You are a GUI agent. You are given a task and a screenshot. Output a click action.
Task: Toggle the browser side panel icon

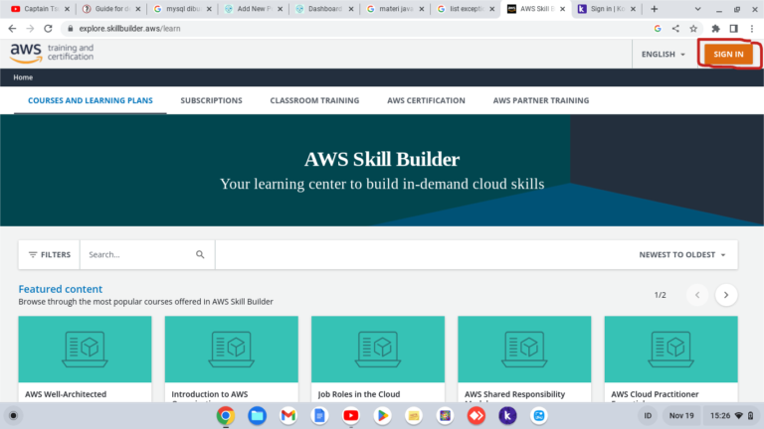coord(733,29)
